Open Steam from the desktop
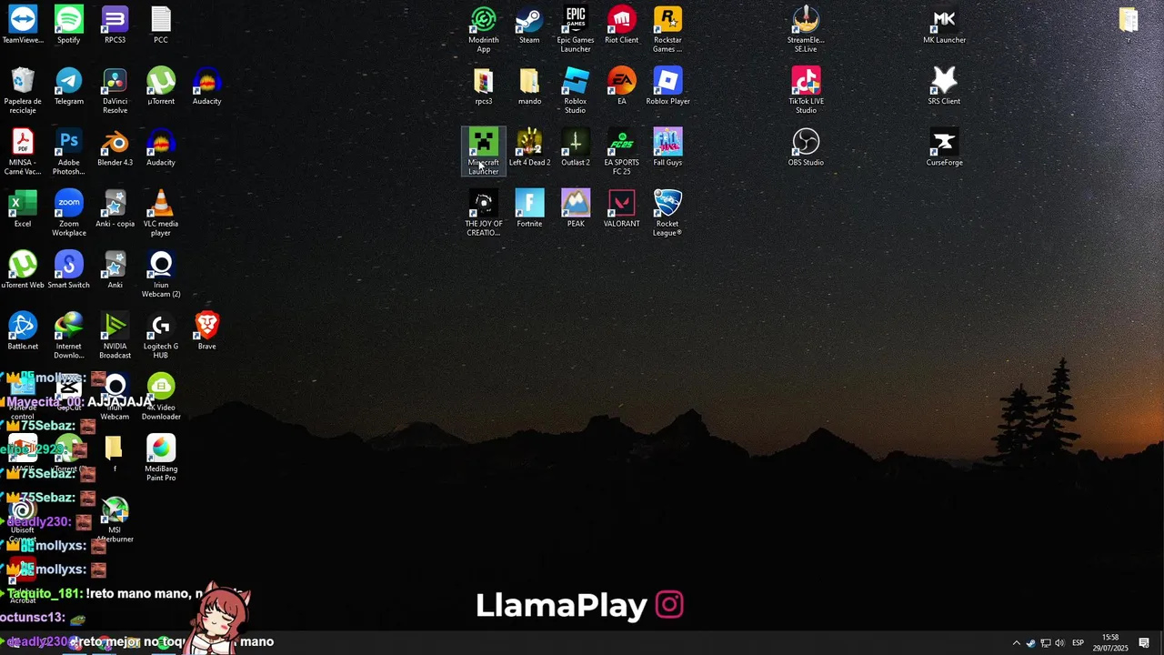 coord(529,25)
